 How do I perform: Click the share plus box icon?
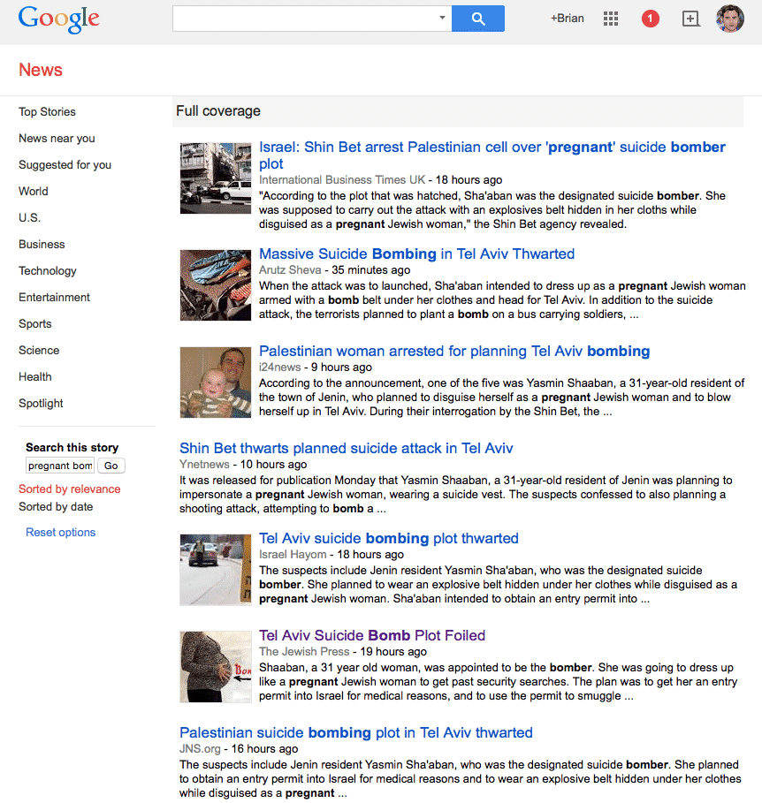click(x=690, y=19)
